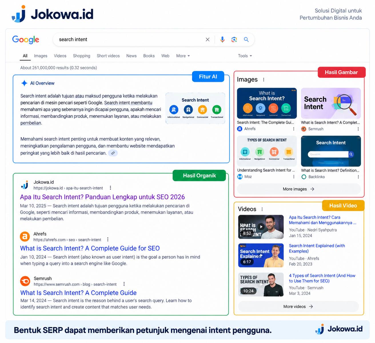Click 'What is Search Intent? Definition...' caption
The width and height of the screenshot is (375, 343).
pos(330,170)
